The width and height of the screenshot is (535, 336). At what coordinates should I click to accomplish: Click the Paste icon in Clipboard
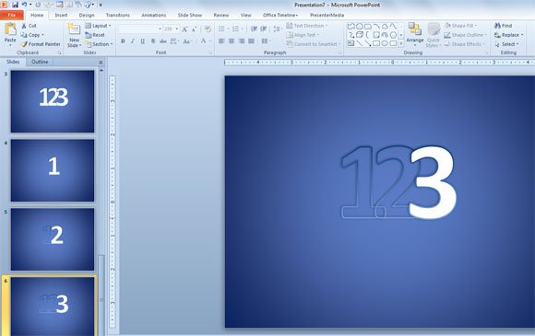coord(10,29)
